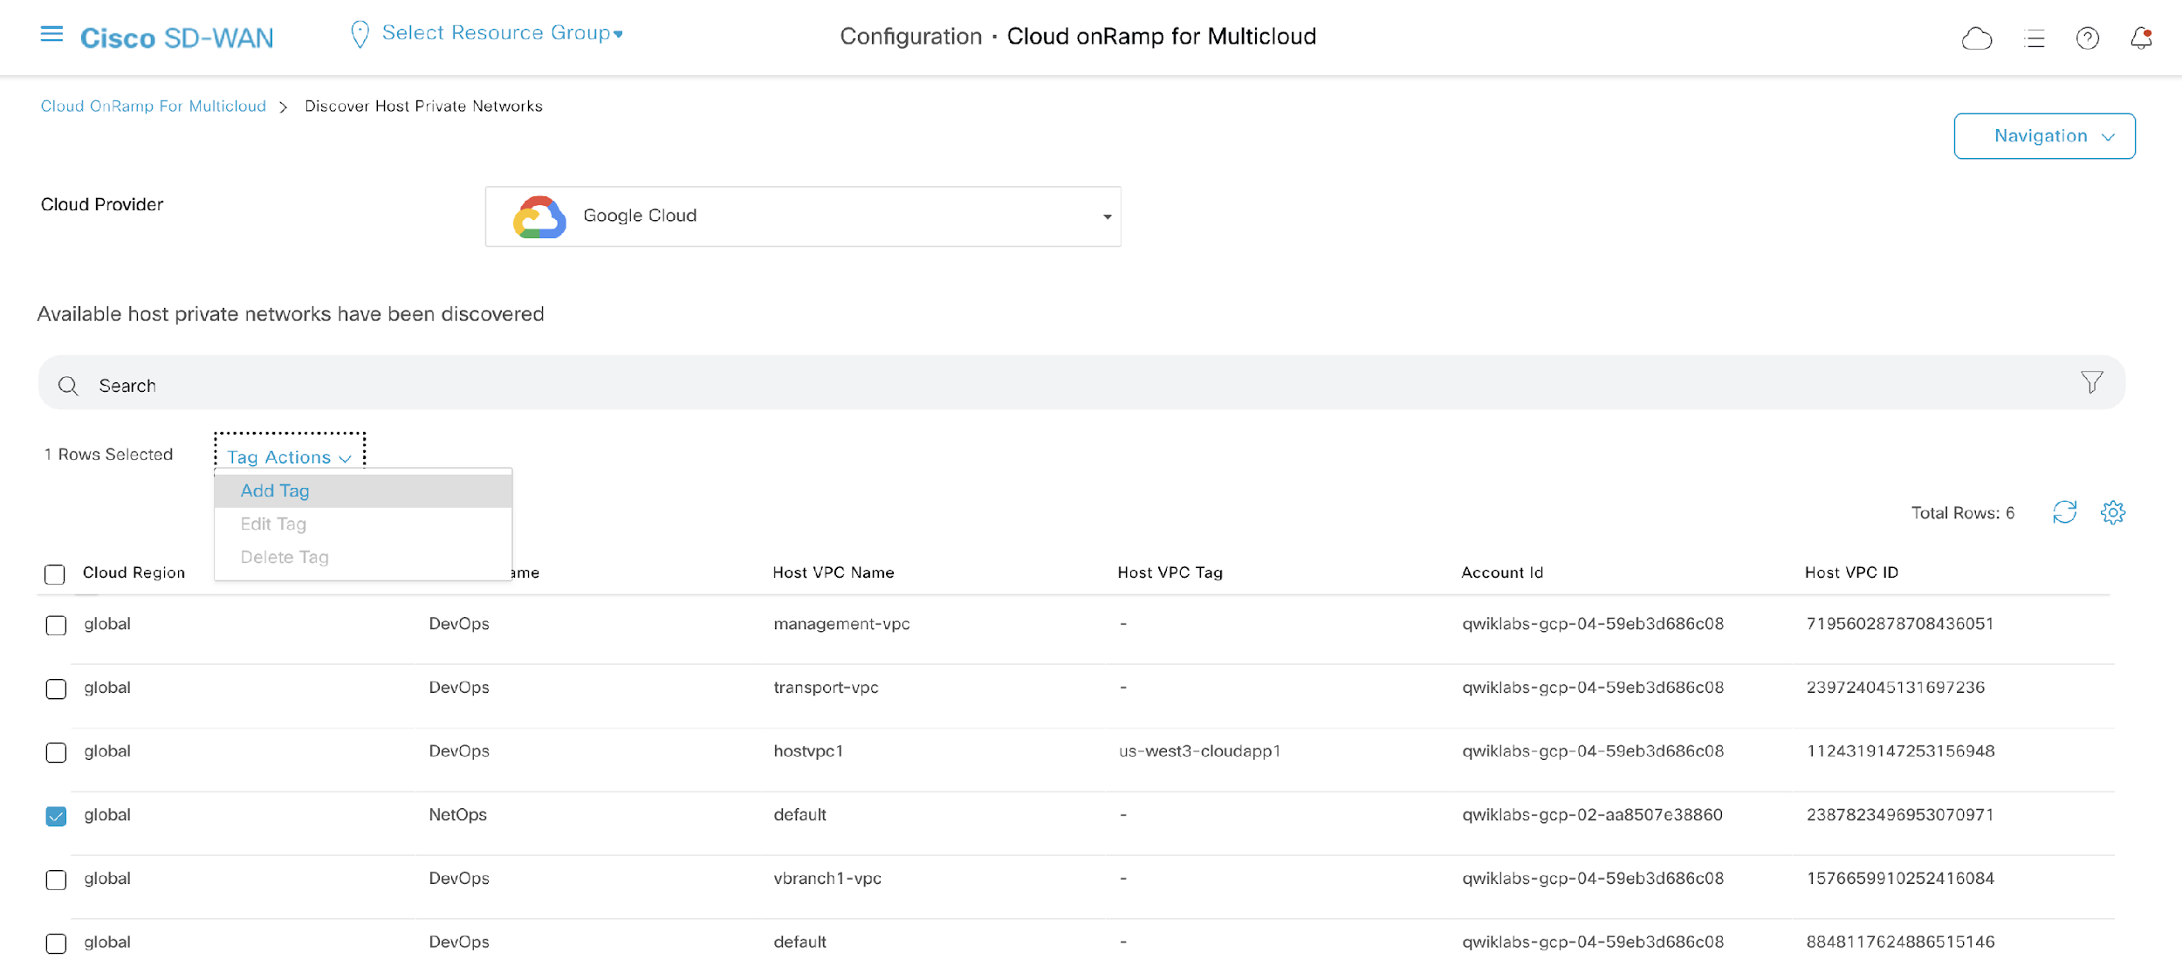Refresh the host networks table

tap(2064, 512)
